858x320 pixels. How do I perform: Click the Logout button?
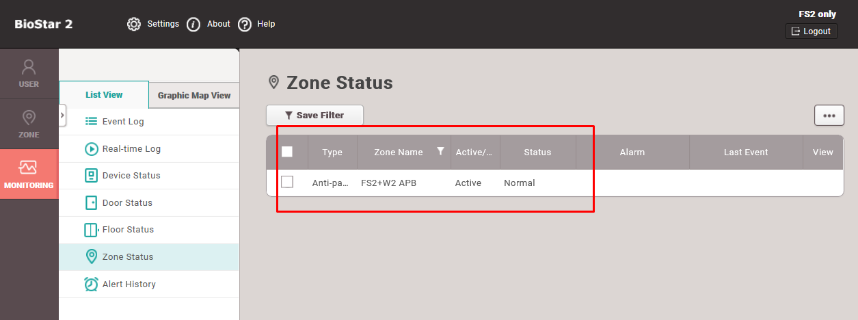(x=811, y=31)
